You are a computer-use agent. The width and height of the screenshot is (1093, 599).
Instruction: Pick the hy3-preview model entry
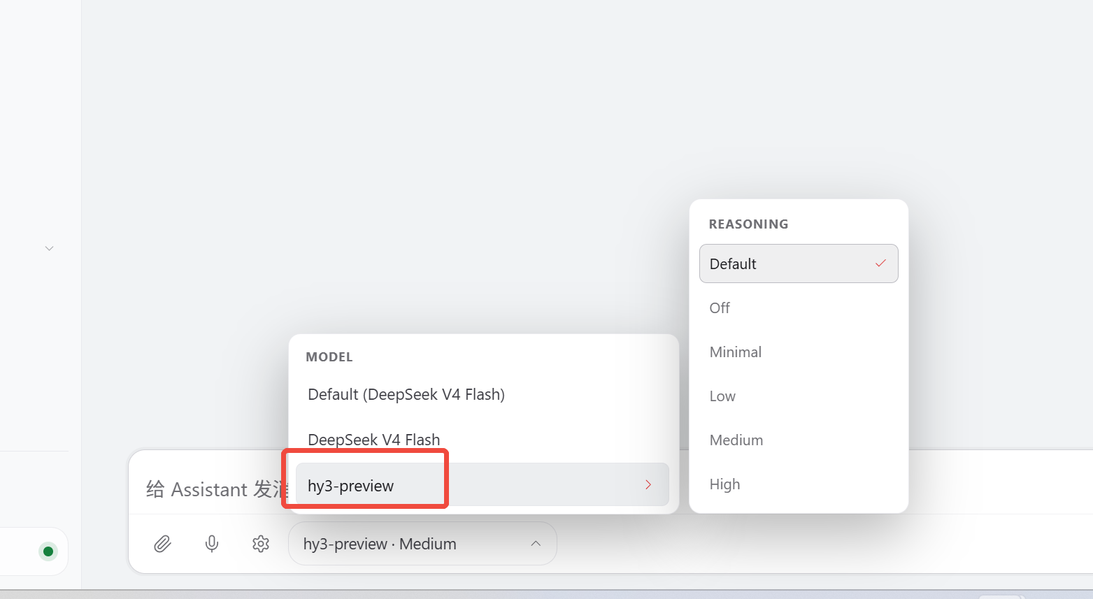(x=483, y=484)
